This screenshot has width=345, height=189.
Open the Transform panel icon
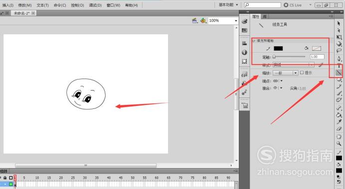244,61
